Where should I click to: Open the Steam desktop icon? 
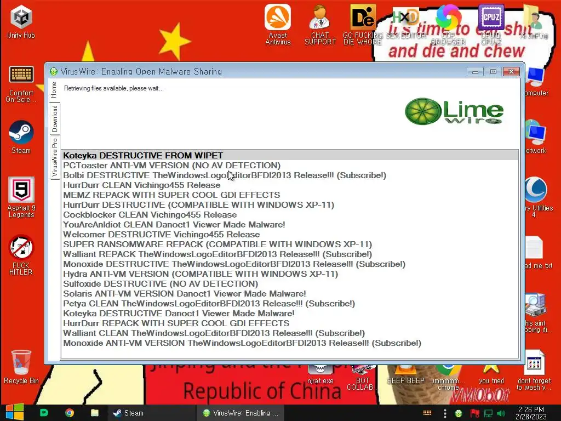pyautogui.click(x=21, y=138)
